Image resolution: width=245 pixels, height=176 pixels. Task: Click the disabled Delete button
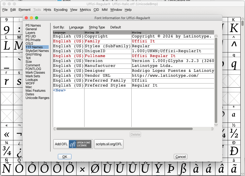[135, 134]
